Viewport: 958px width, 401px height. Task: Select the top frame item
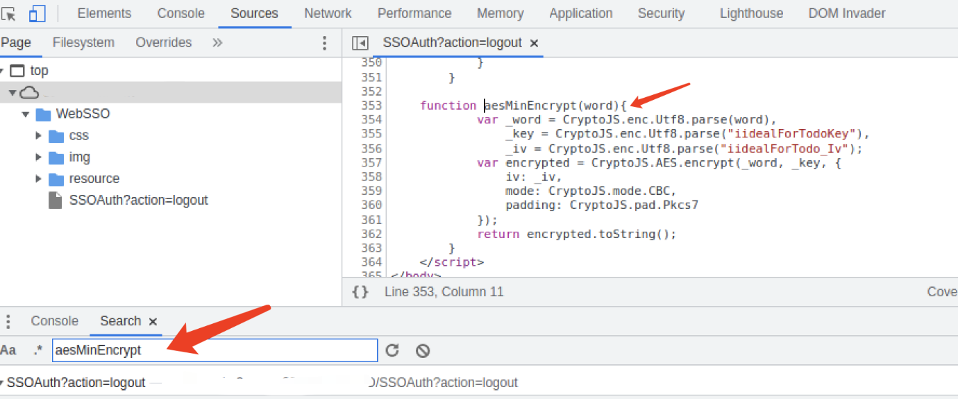pyautogui.click(x=39, y=71)
